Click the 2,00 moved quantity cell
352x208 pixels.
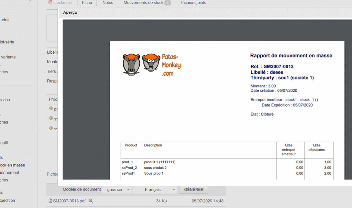pos(328,173)
